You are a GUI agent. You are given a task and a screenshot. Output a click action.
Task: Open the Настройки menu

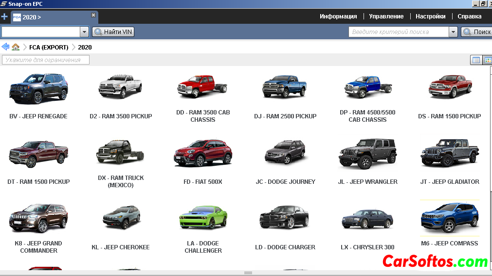pyautogui.click(x=430, y=16)
